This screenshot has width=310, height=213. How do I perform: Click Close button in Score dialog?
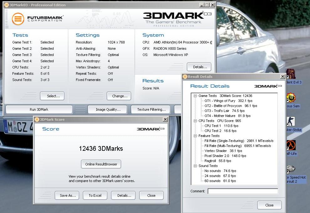[152, 195]
